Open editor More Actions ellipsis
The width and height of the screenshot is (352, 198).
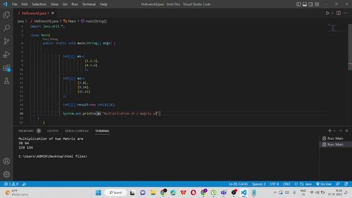(x=346, y=13)
